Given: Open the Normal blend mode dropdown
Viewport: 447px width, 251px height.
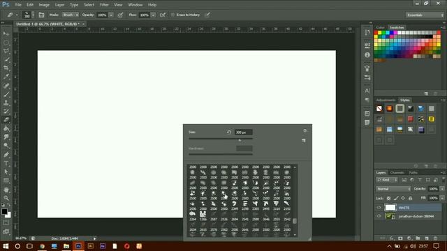Looking at the screenshot, I should pyautogui.click(x=393, y=189).
